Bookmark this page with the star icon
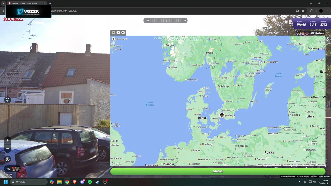The width and height of the screenshot is (331, 186). click(303, 11)
